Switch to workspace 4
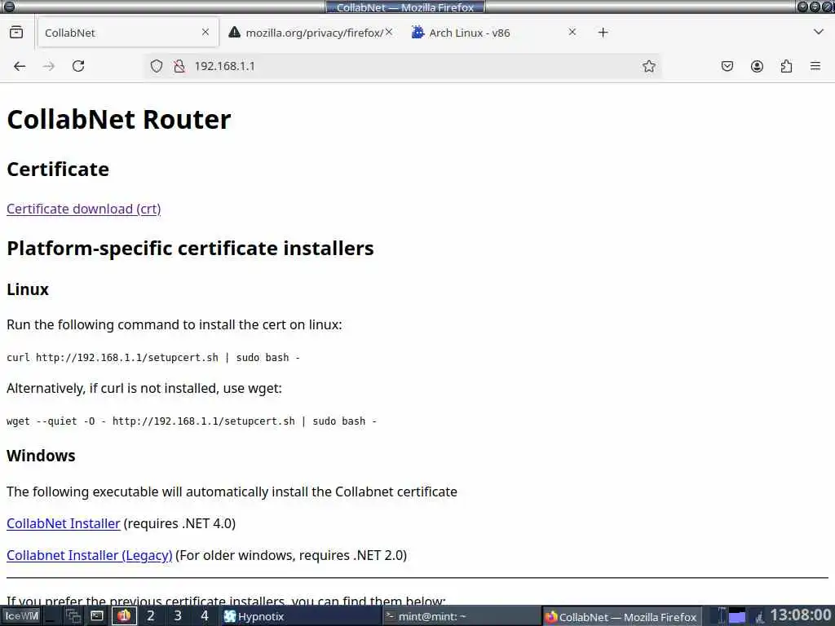 (205, 616)
